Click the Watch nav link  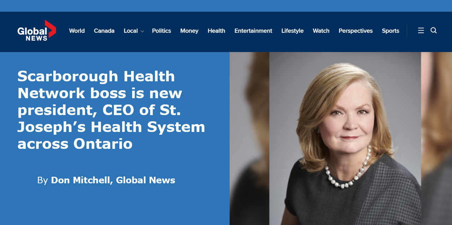(x=321, y=31)
